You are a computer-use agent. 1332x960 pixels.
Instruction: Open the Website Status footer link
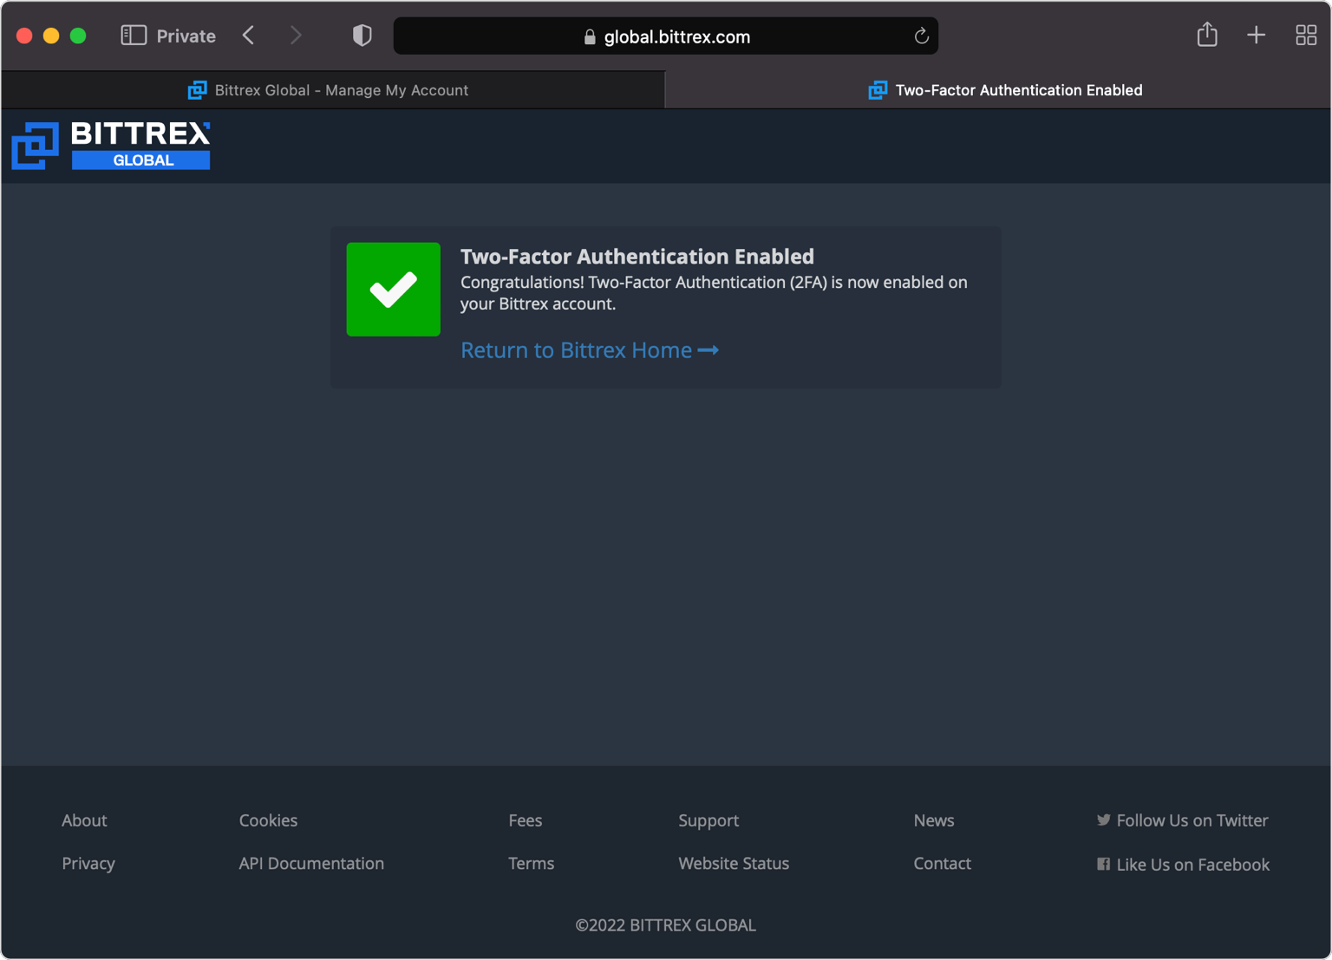(x=734, y=864)
